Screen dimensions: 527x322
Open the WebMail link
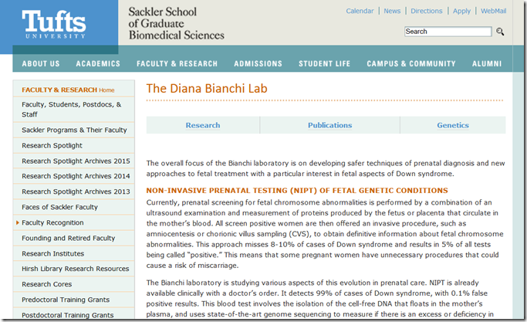(493, 11)
